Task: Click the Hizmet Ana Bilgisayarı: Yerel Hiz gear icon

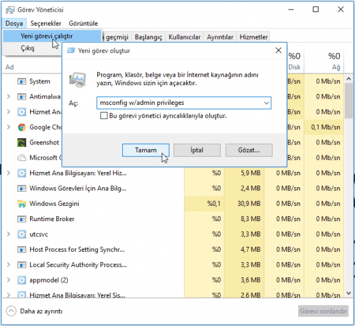Action: pos(22,173)
